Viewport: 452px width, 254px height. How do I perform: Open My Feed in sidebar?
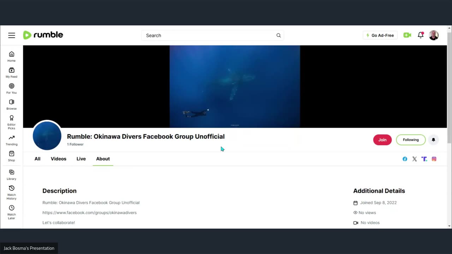tap(12, 72)
